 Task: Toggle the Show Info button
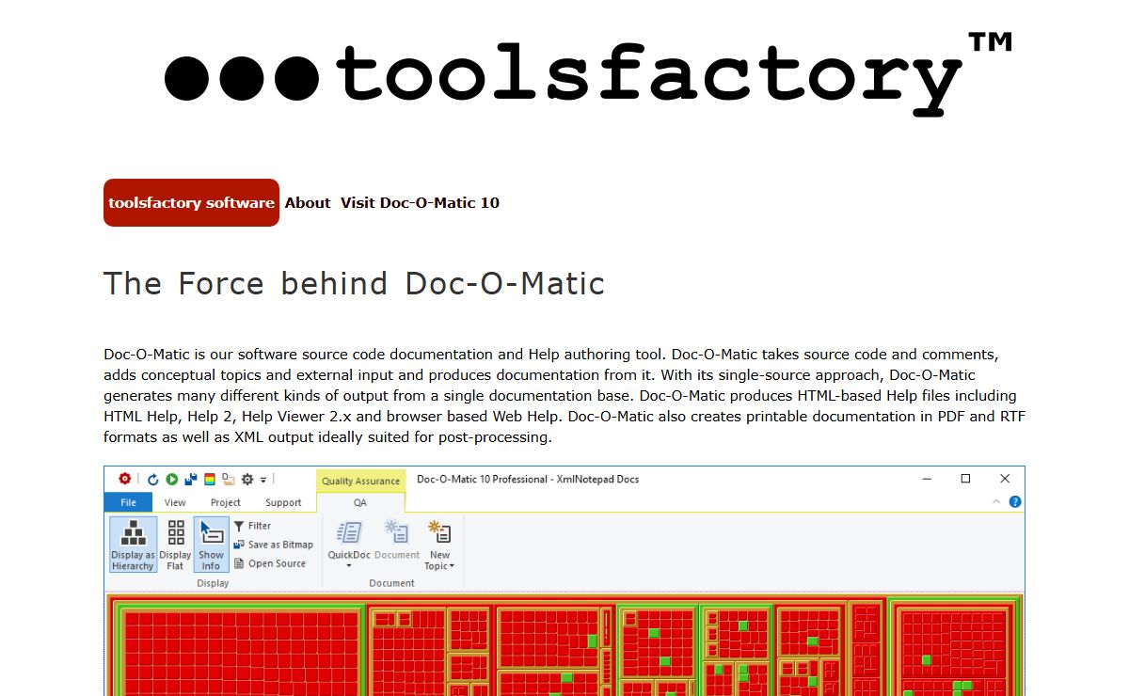click(x=211, y=545)
